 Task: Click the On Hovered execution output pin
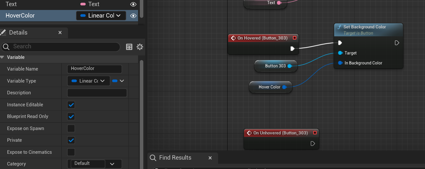click(x=293, y=49)
